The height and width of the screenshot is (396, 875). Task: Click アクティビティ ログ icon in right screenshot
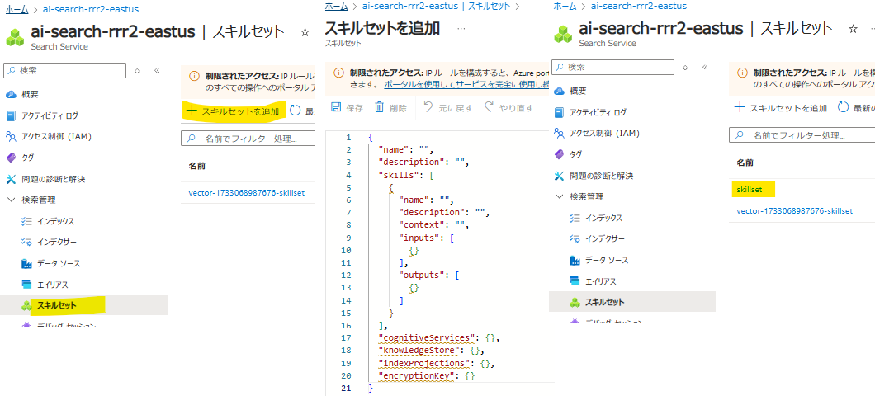coord(560,112)
